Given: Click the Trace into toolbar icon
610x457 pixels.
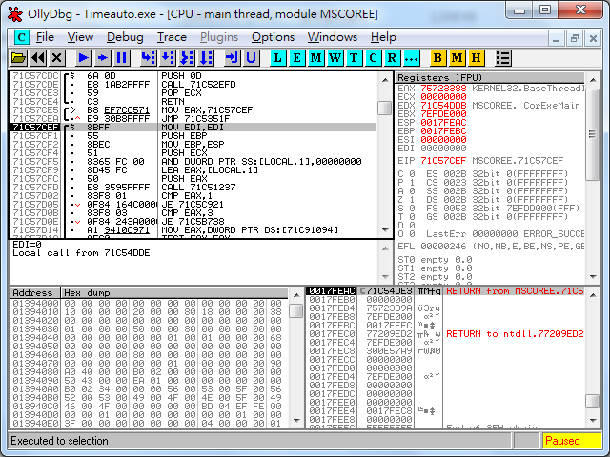Looking at the screenshot, I should point(187,58).
